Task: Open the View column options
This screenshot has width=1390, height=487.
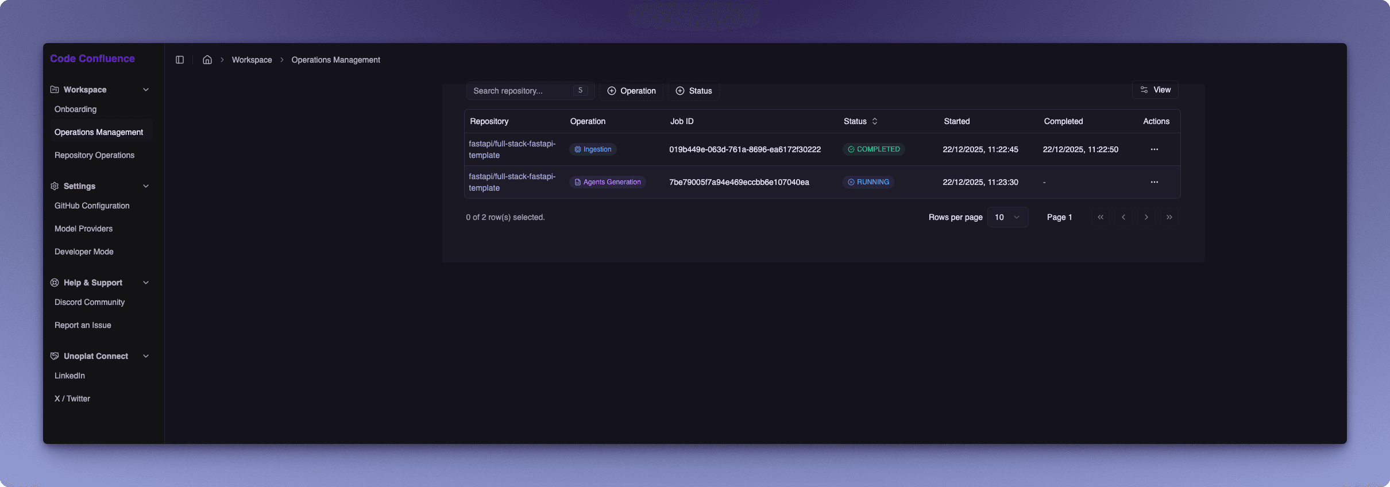Action: point(1155,90)
